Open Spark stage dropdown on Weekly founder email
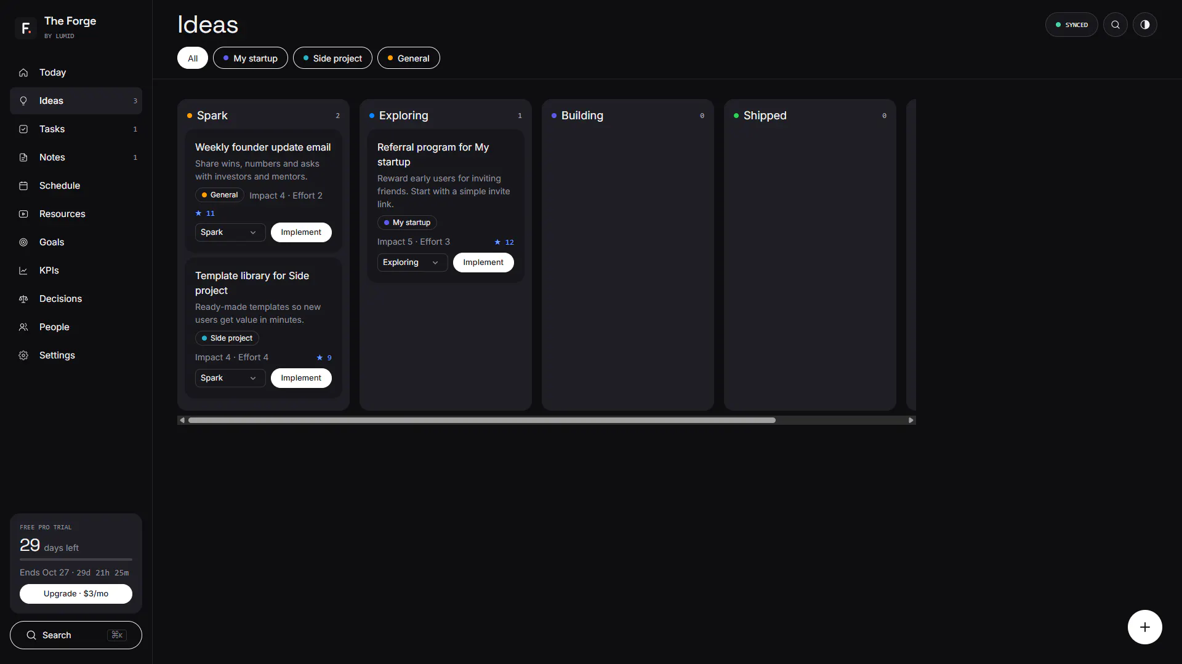The height and width of the screenshot is (664, 1182). click(230, 232)
